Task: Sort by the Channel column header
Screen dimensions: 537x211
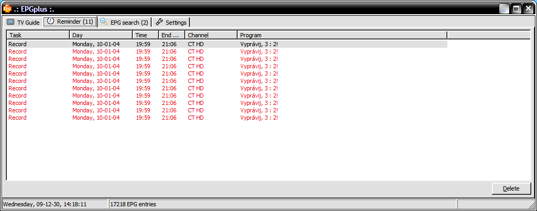Action: pos(211,35)
